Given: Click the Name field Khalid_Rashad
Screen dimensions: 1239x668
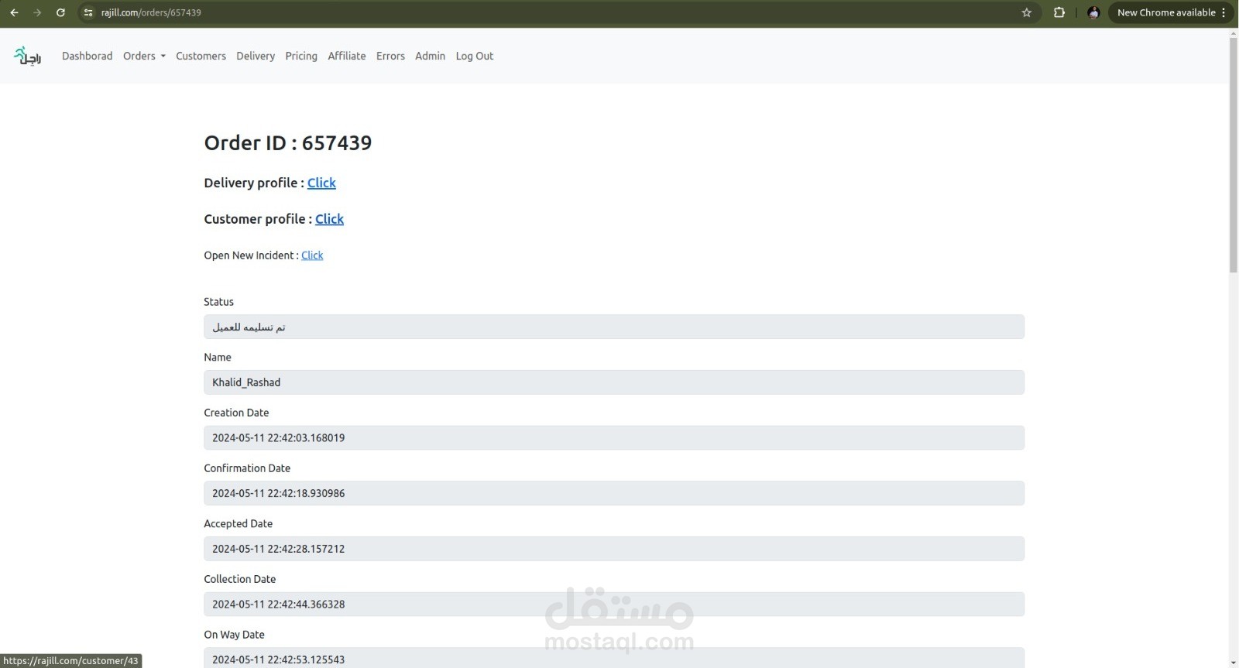Looking at the screenshot, I should click(x=614, y=382).
